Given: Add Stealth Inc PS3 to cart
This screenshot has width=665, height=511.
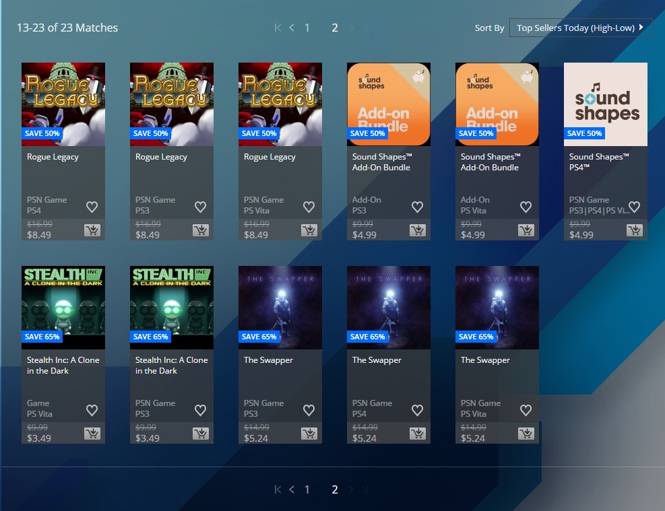Looking at the screenshot, I should [201, 434].
